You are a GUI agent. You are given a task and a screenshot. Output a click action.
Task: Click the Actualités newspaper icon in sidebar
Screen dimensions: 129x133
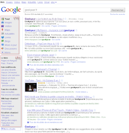3,34
